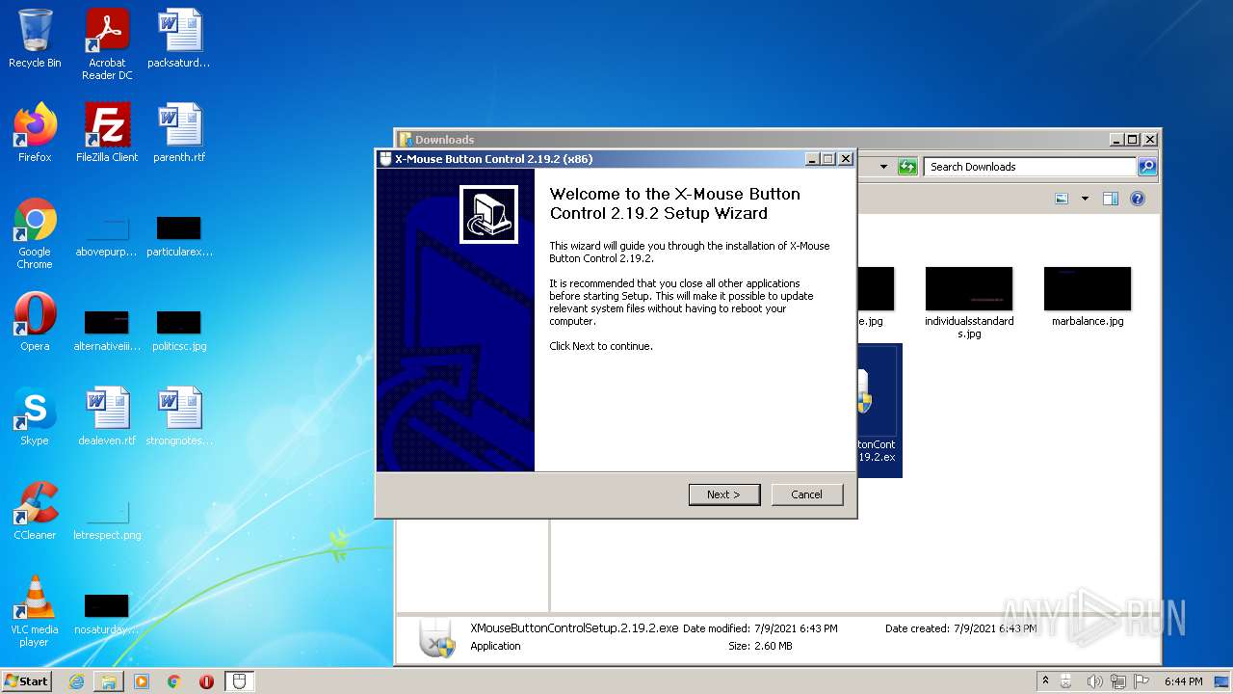The width and height of the screenshot is (1233, 694).
Task: Select the CCleaner desktop shortcut
Action: click(35, 511)
